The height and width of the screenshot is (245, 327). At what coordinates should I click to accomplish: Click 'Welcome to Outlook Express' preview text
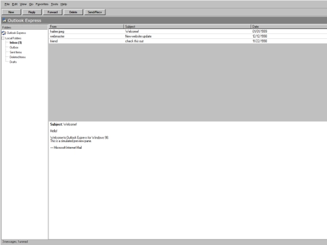tap(79, 138)
